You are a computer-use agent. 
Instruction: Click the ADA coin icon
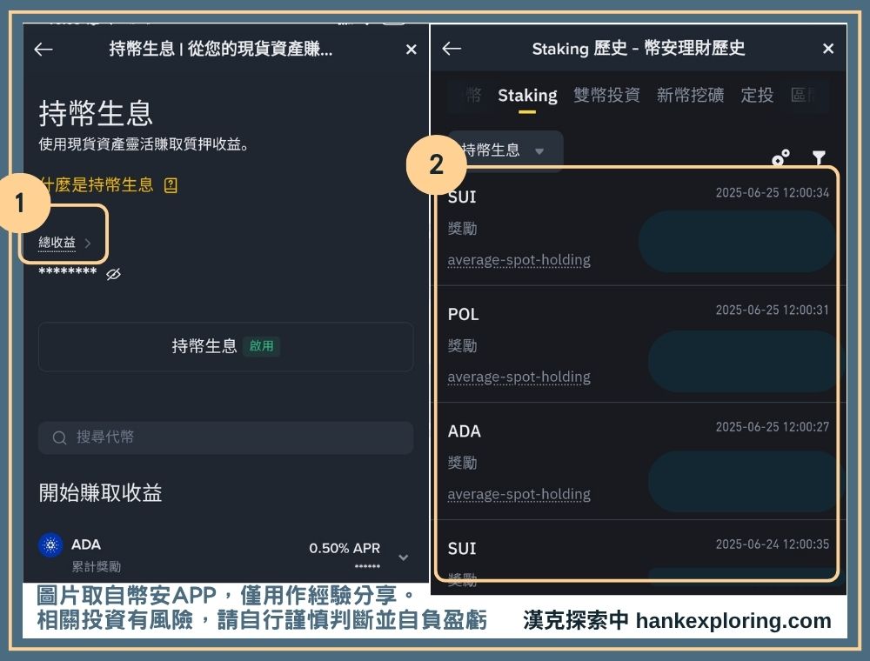[x=50, y=545]
